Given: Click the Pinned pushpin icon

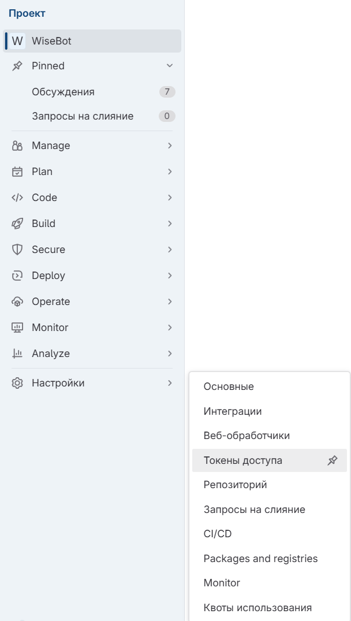Looking at the screenshot, I should pos(17,66).
